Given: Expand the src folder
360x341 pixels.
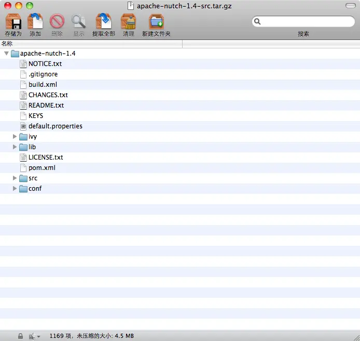Looking at the screenshot, I should (x=15, y=178).
